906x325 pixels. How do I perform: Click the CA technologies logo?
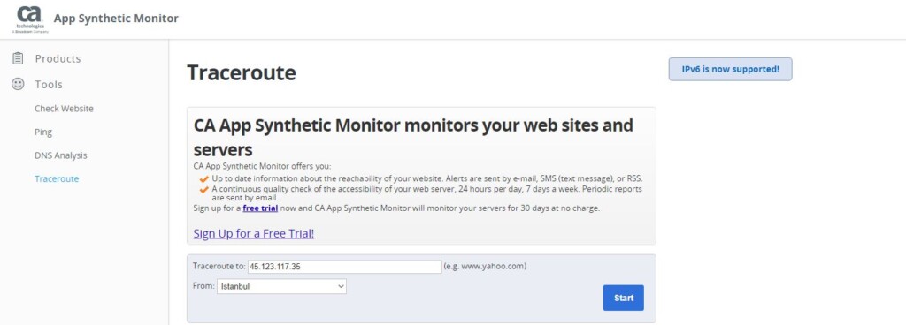pos(30,19)
